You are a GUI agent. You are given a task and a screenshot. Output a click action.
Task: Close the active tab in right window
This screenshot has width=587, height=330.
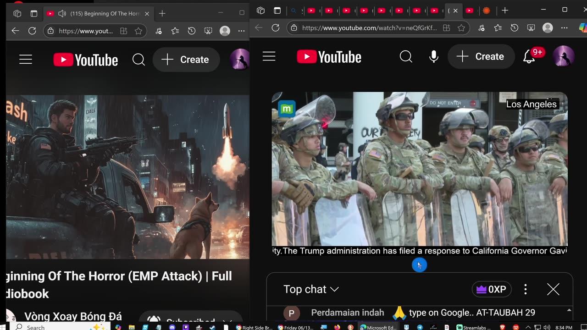(455, 11)
